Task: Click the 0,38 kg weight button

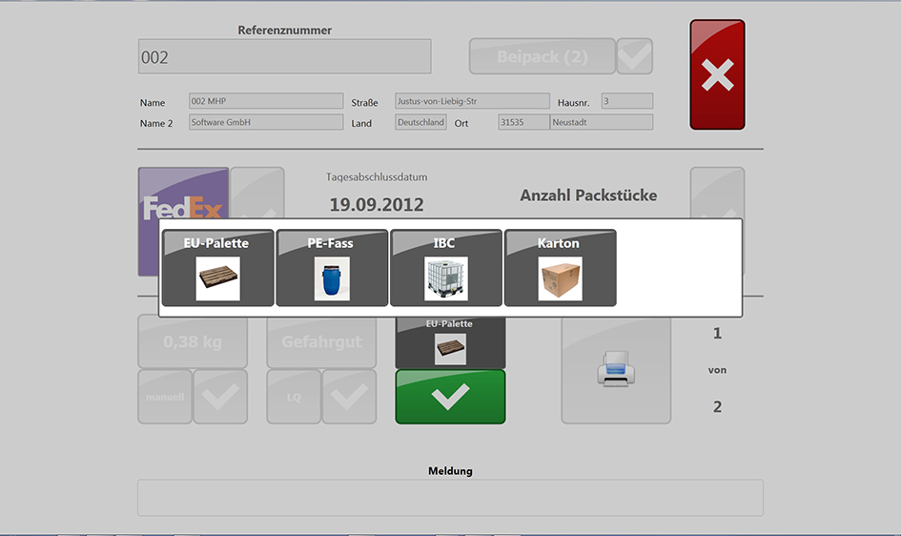Action: click(193, 341)
